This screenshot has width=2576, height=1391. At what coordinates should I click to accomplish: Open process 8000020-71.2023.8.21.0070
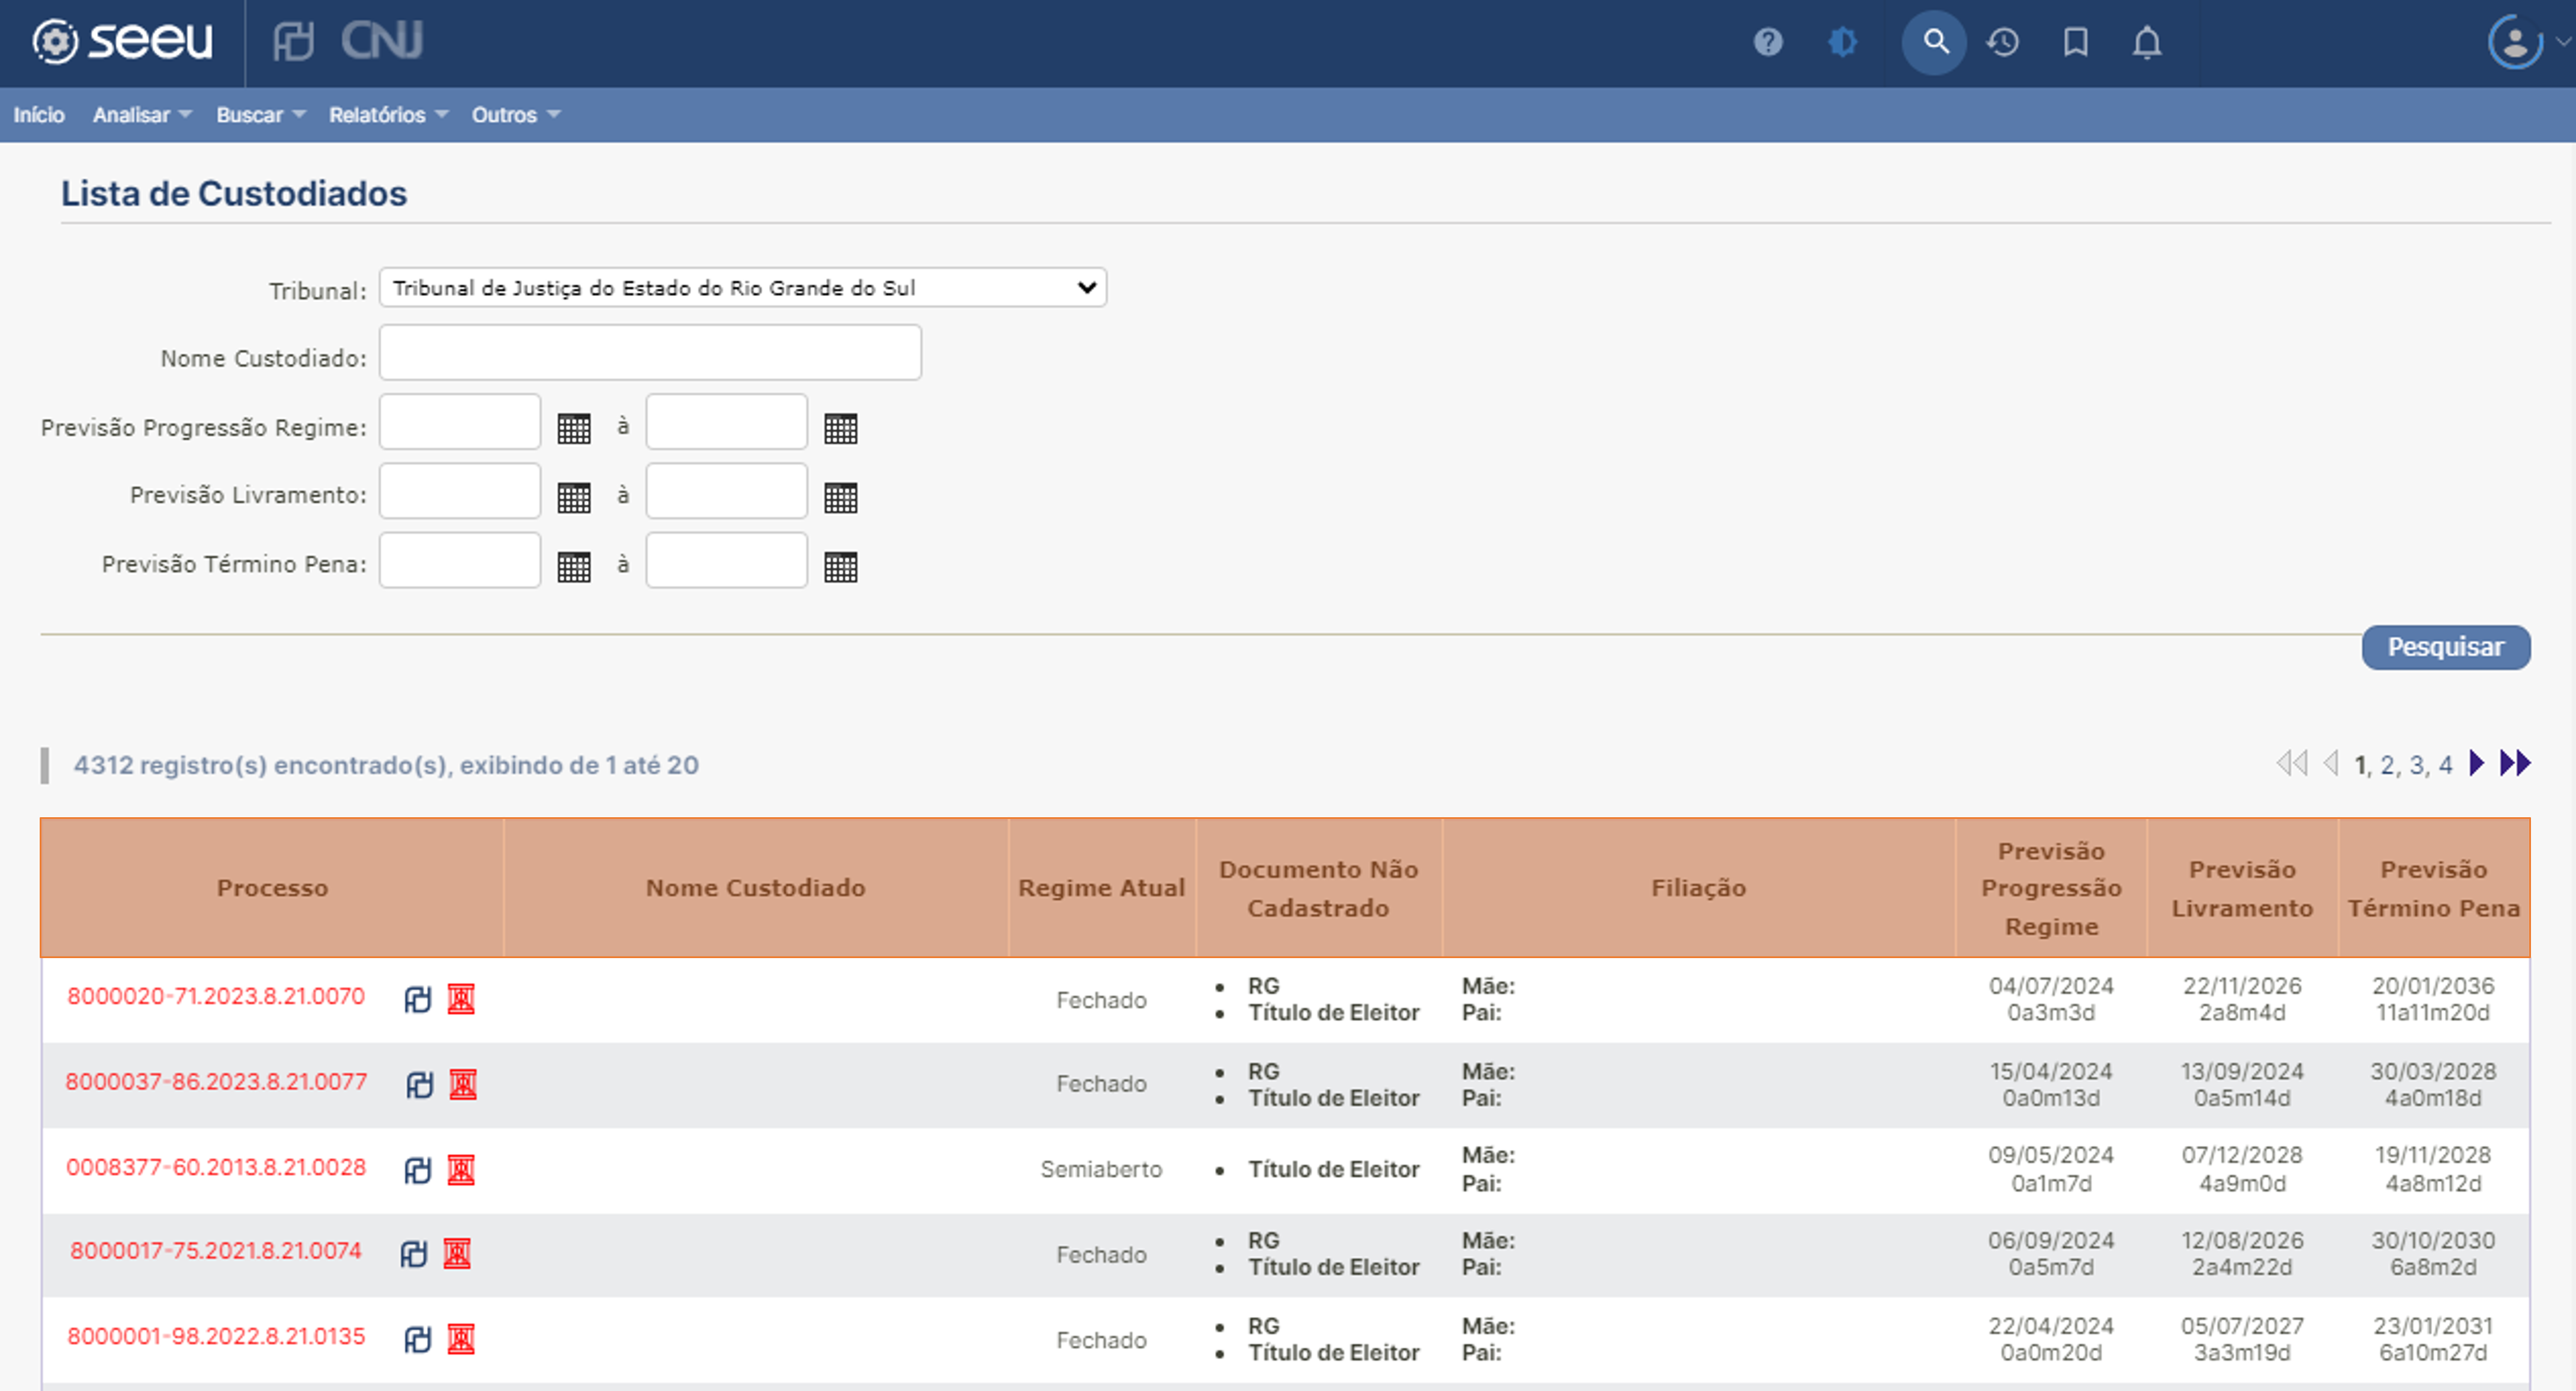[x=216, y=997]
